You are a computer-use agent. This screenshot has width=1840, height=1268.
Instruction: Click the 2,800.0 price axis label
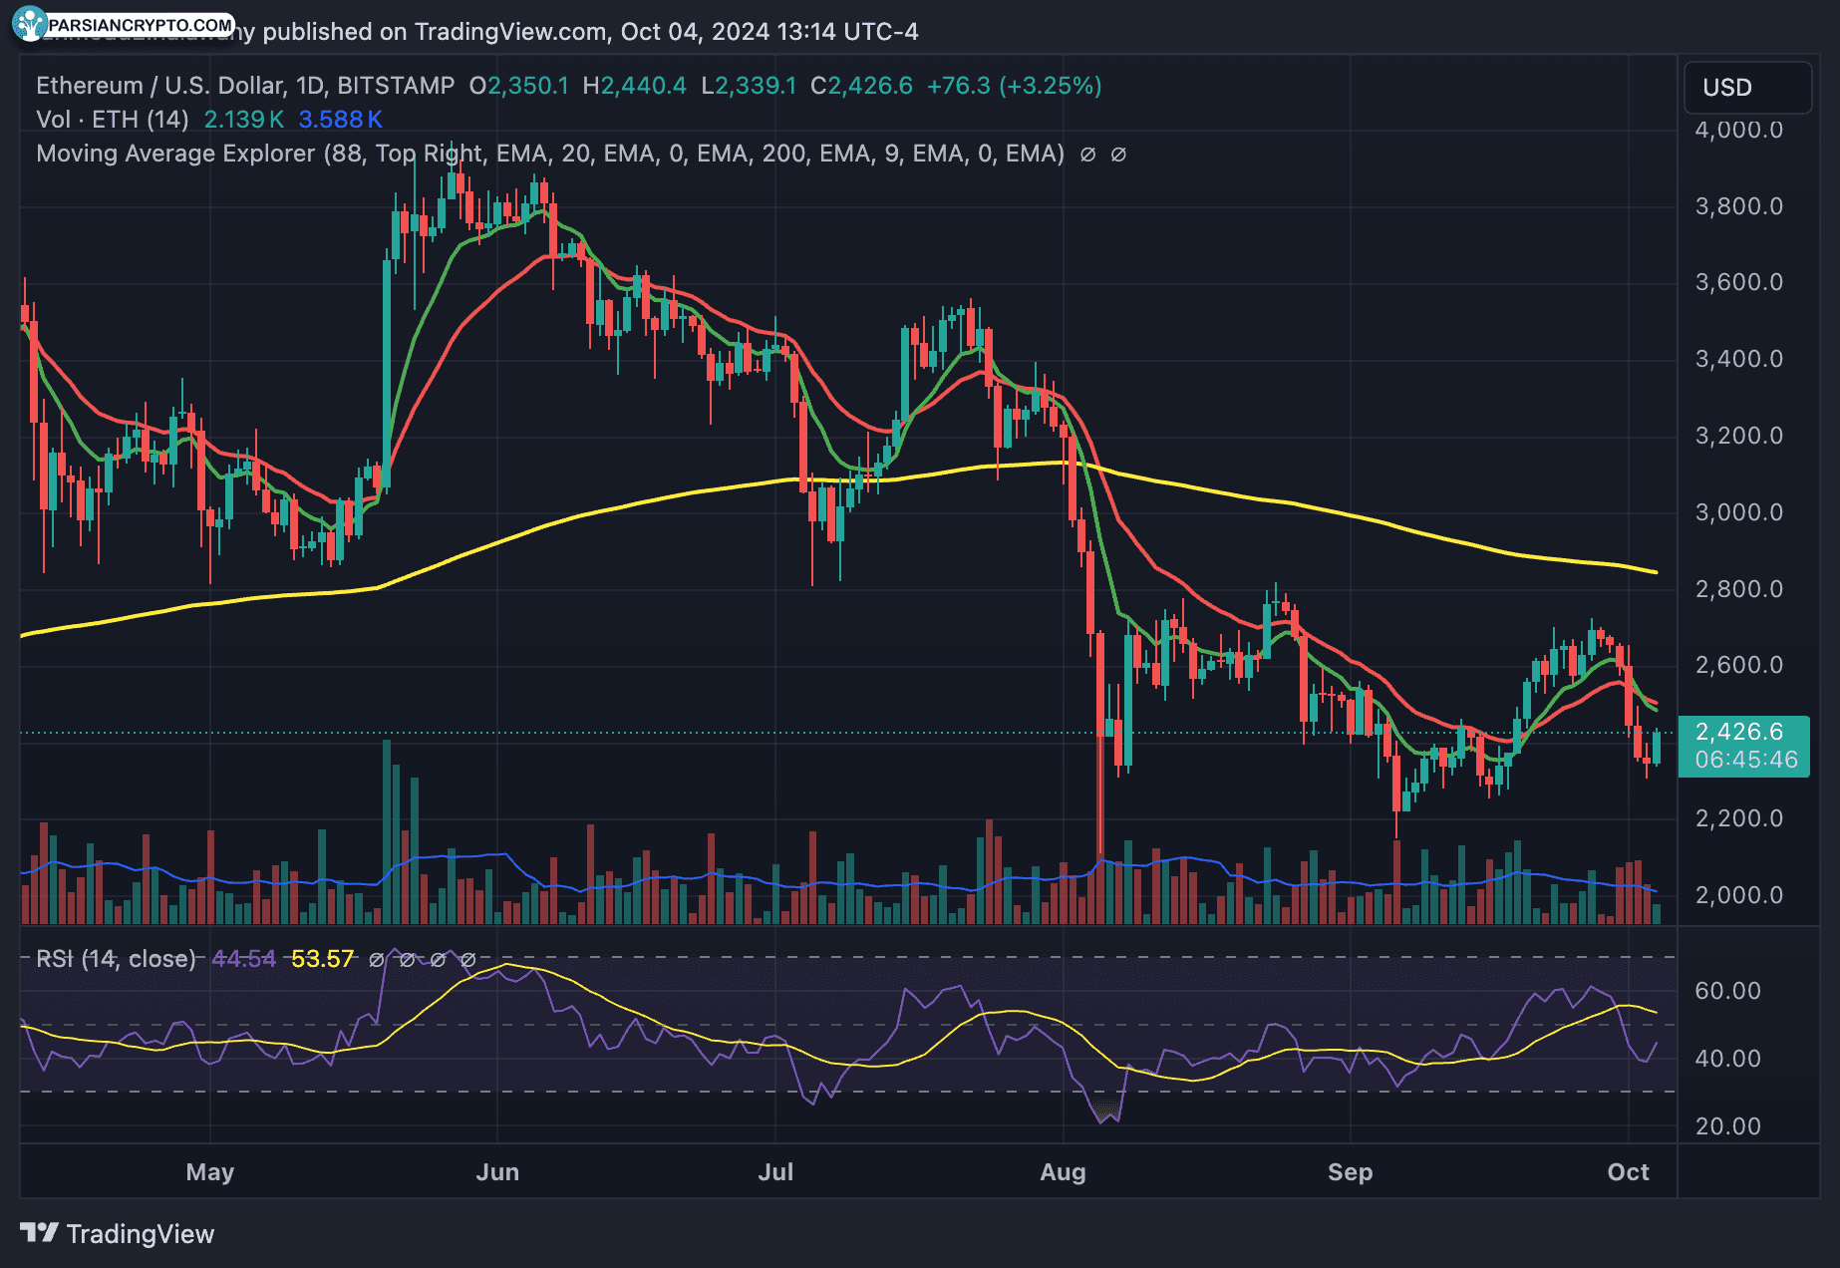[1739, 589]
